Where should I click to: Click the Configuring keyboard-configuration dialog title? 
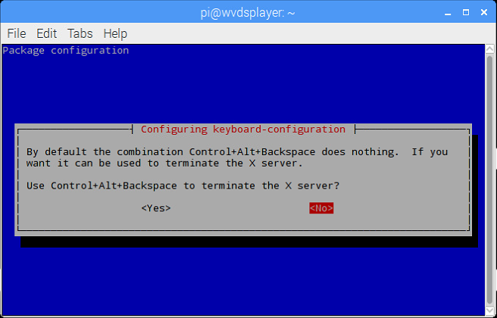243,129
